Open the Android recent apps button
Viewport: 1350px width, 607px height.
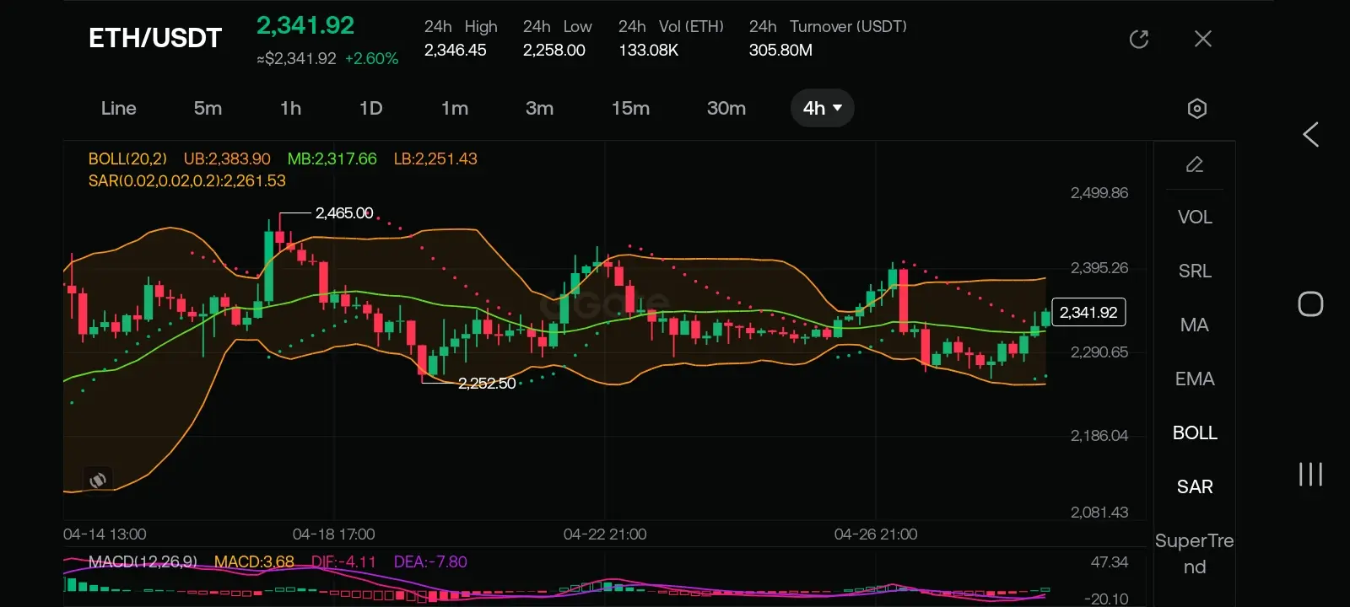pos(1310,474)
